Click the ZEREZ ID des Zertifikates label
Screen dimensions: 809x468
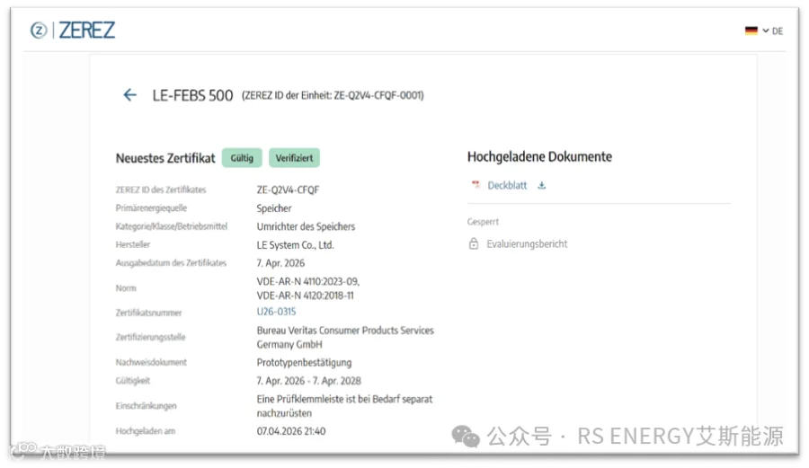pos(161,190)
